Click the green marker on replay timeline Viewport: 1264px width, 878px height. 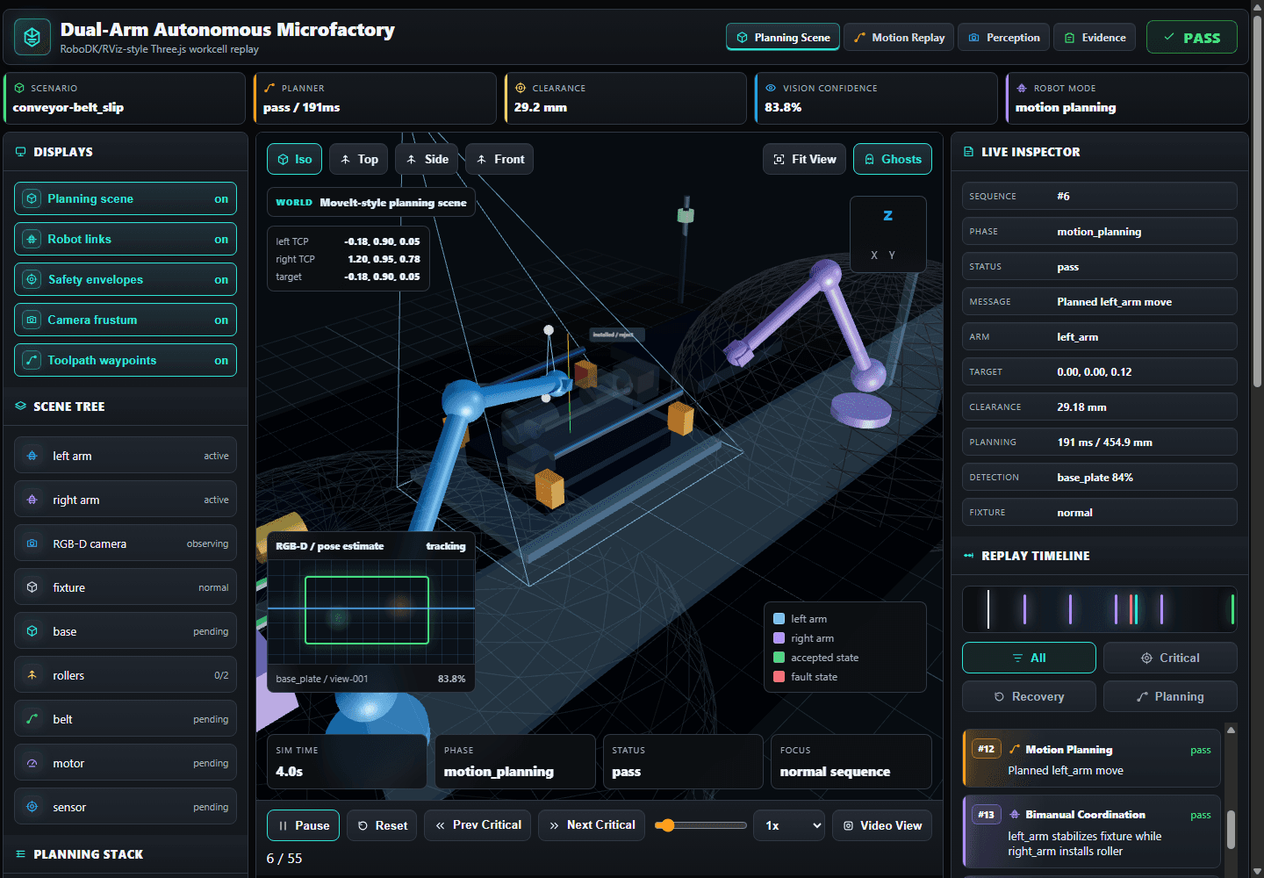click(x=1232, y=609)
